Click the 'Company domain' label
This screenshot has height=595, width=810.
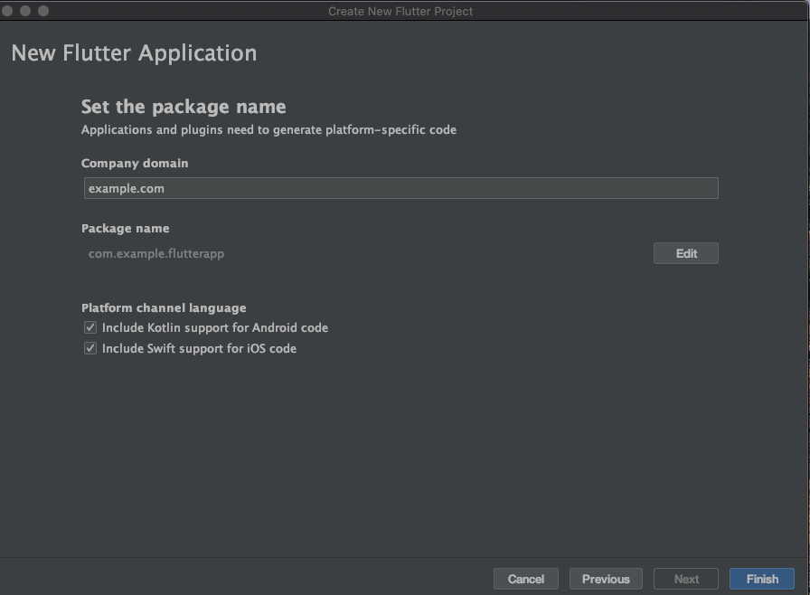tap(135, 163)
